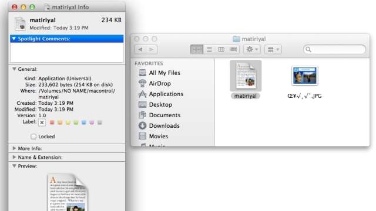Click the matiriyal folder icon in Finder title

[236, 39]
